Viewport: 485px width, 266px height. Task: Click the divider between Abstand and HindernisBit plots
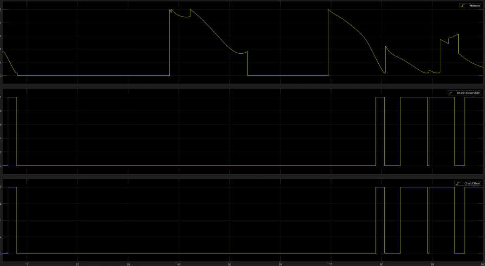pyautogui.click(x=242, y=86)
